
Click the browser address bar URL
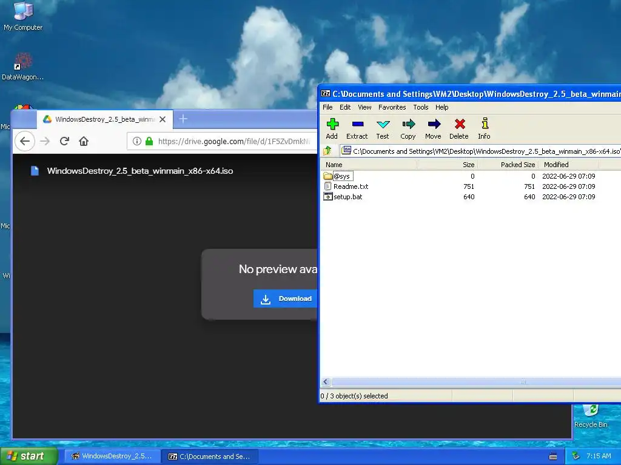[233, 141]
